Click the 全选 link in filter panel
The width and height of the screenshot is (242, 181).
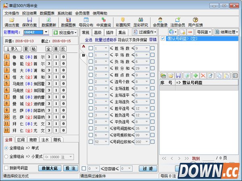click(x=89, y=40)
